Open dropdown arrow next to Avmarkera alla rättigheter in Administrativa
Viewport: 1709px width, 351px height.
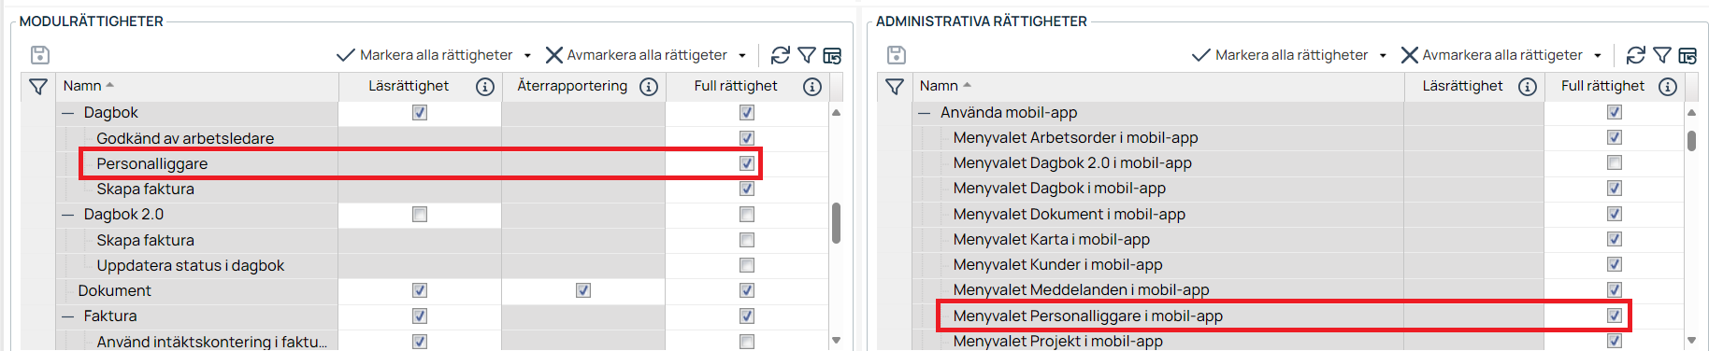[x=1598, y=56]
